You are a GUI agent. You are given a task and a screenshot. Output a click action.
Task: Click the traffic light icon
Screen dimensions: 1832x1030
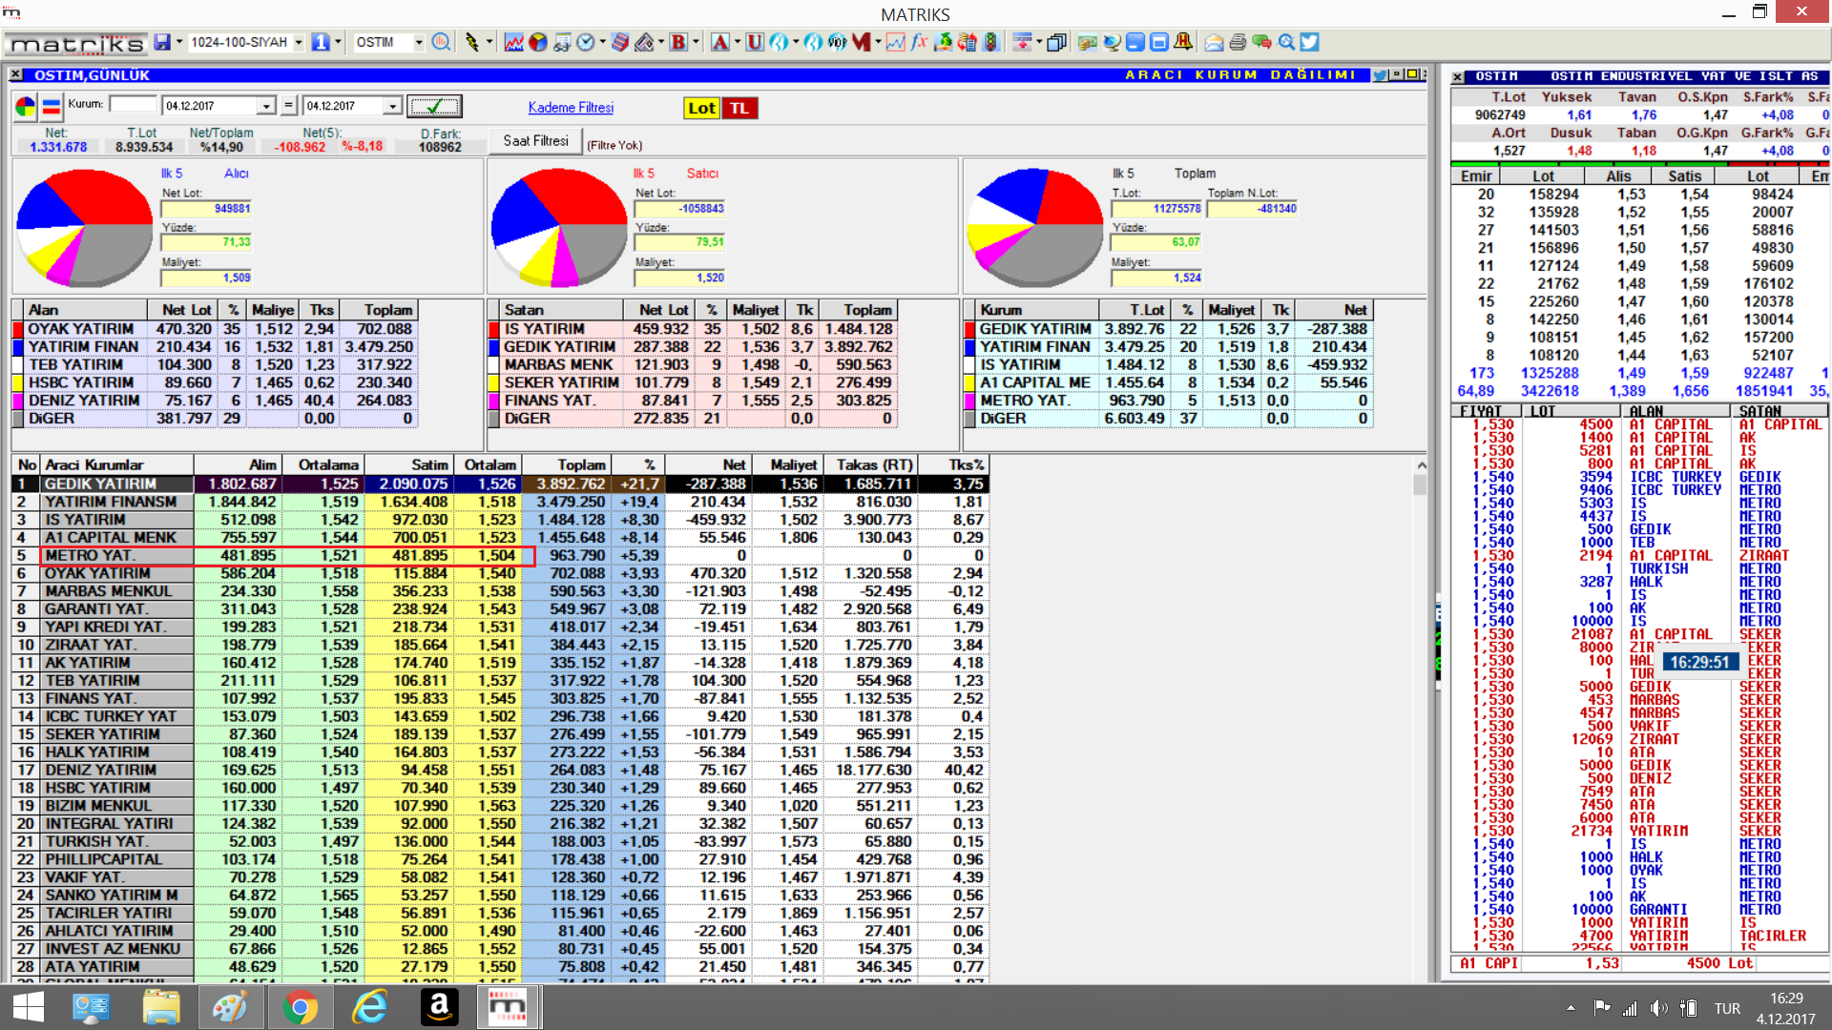click(x=991, y=42)
